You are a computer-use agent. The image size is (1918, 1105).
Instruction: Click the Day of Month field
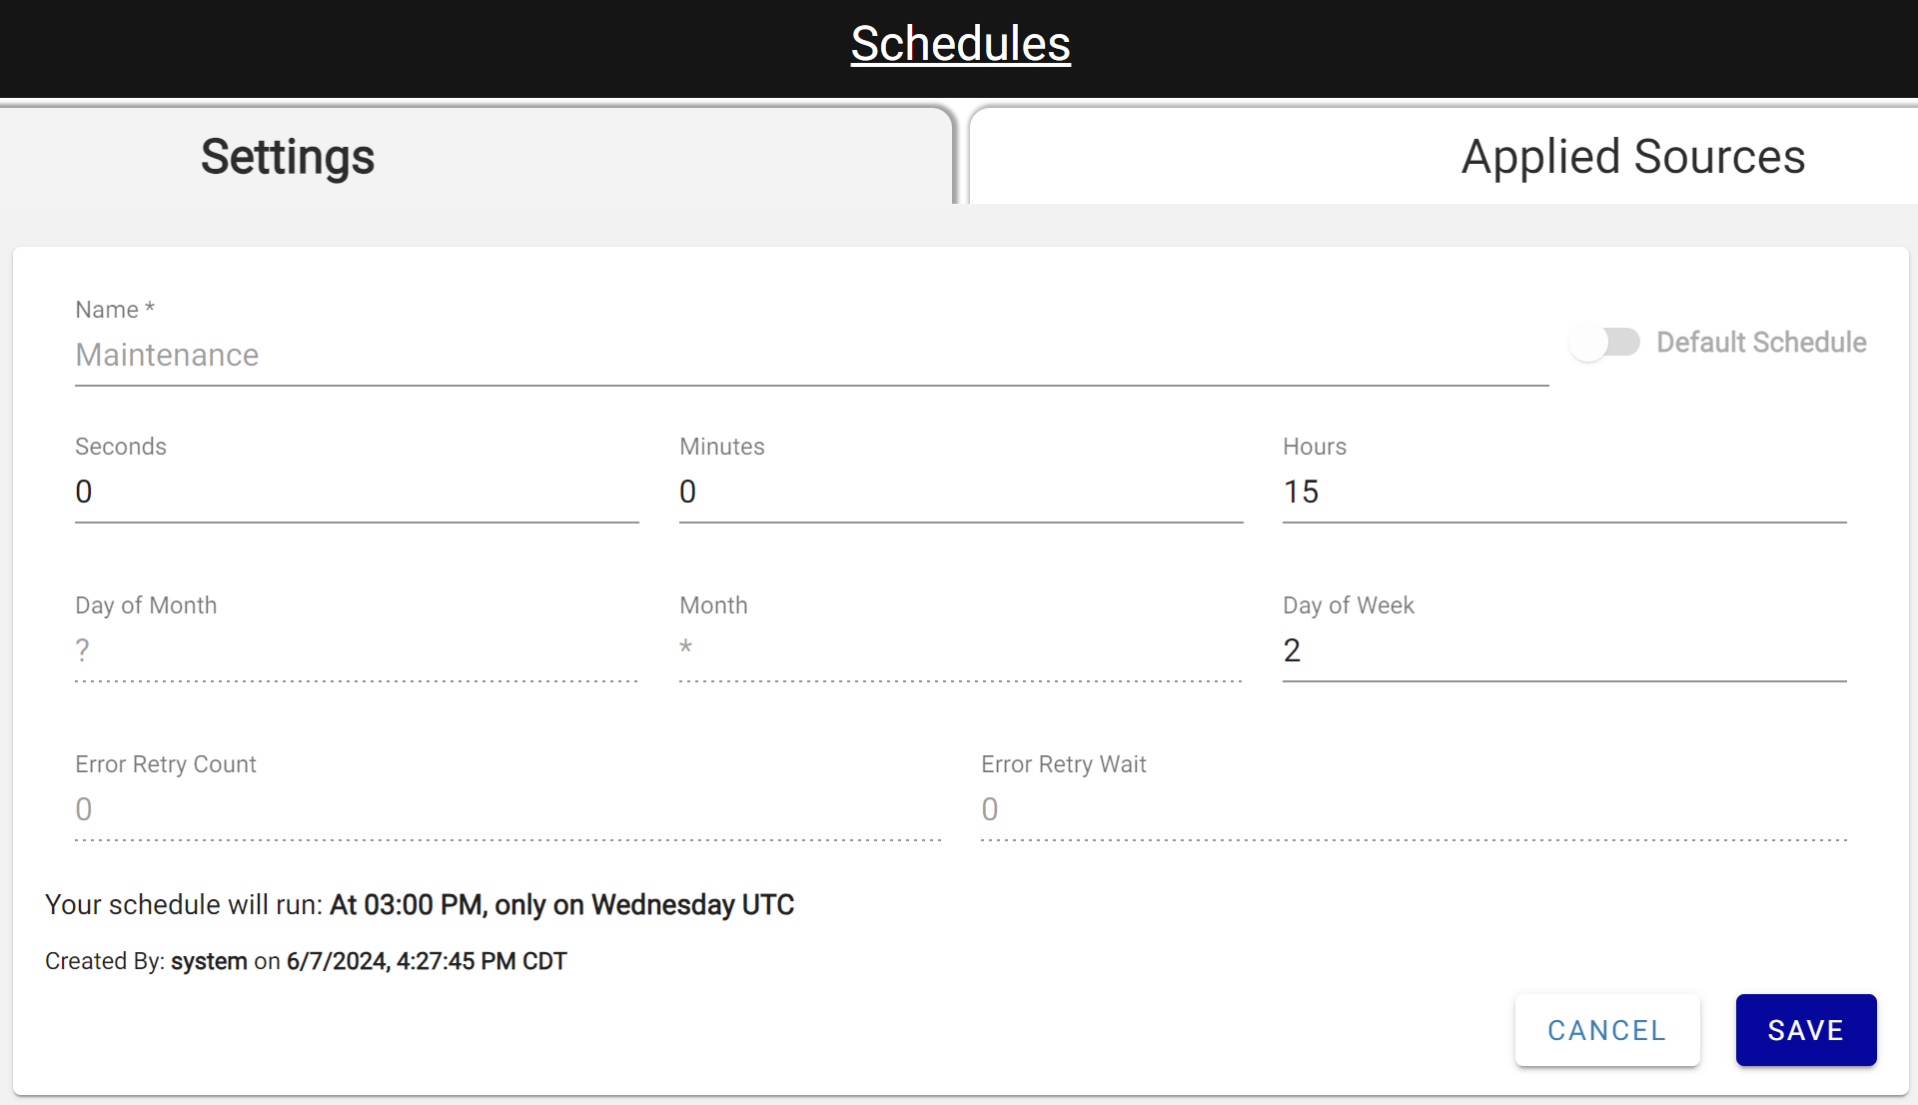[x=357, y=650]
